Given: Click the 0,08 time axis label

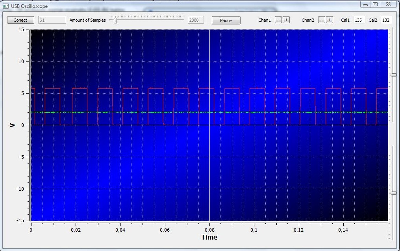Looking at the screenshot, I should point(209,230).
